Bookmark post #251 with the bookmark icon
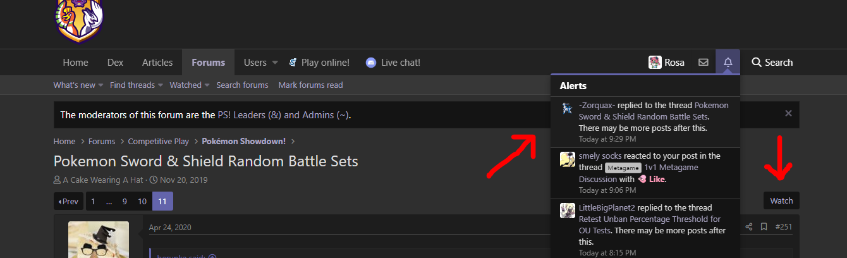Viewport: 847px width, 258px height. click(764, 226)
